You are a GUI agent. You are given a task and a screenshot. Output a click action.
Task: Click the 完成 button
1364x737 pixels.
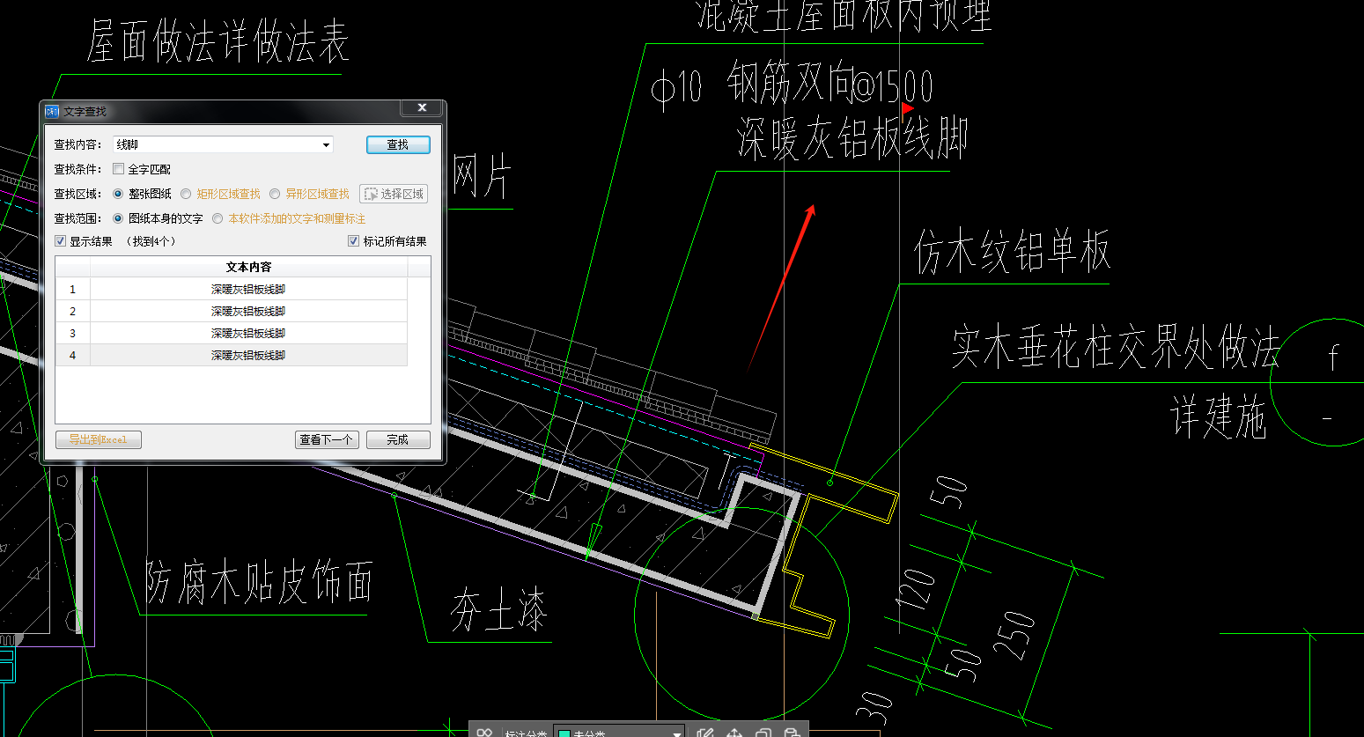[398, 439]
